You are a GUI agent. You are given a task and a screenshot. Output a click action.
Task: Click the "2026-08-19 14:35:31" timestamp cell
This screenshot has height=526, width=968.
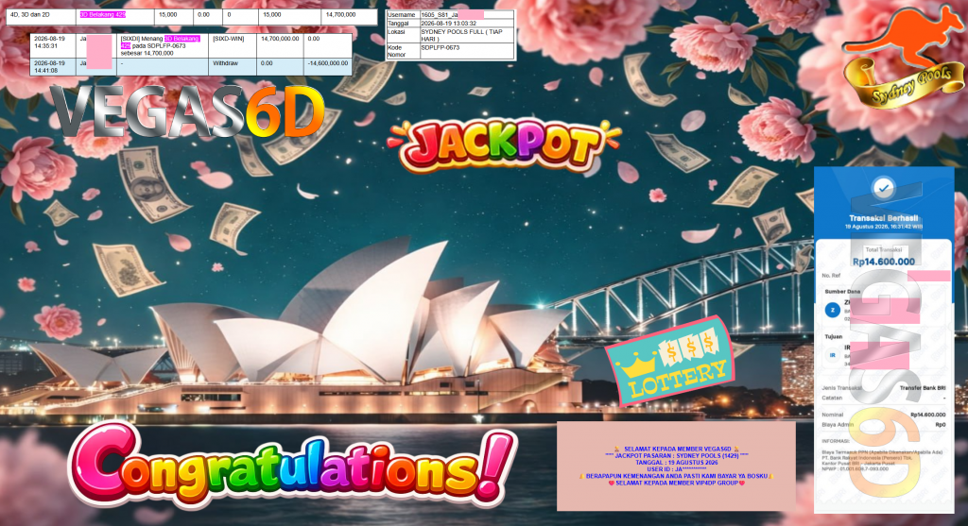(53, 45)
